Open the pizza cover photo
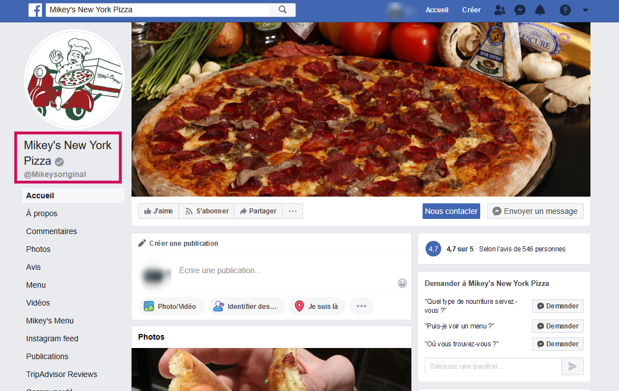This screenshot has width=619, height=391. click(361, 109)
